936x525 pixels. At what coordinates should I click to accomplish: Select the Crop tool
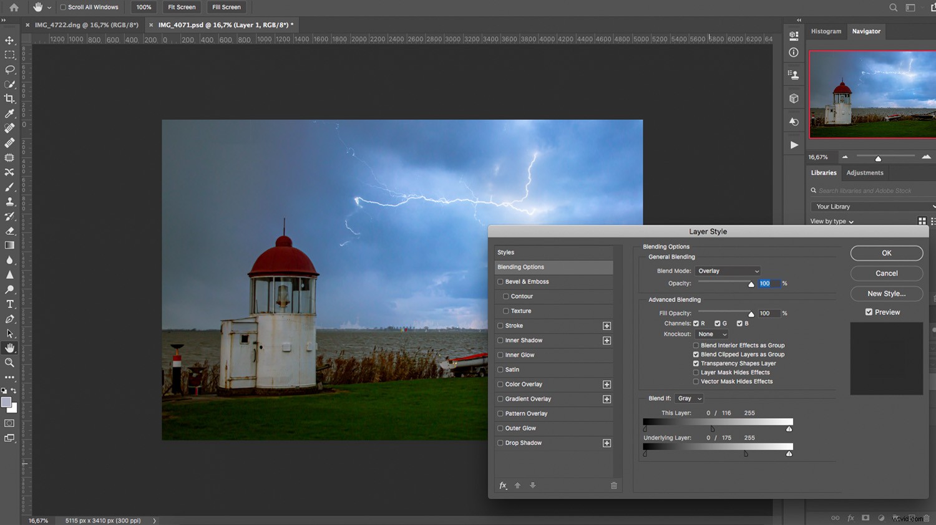[x=9, y=98]
